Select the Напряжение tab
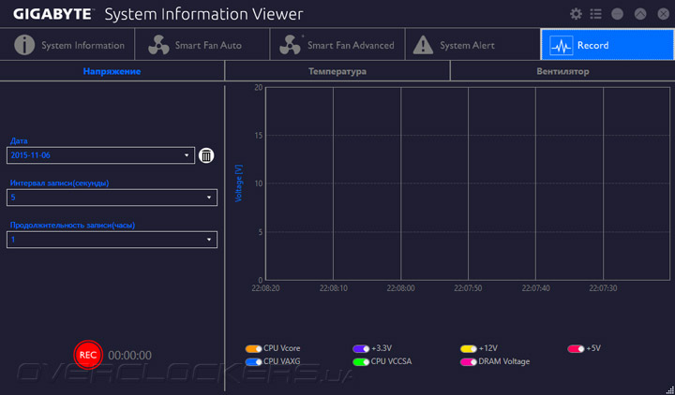This screenshot has height=395, width=675. [112, 71]
